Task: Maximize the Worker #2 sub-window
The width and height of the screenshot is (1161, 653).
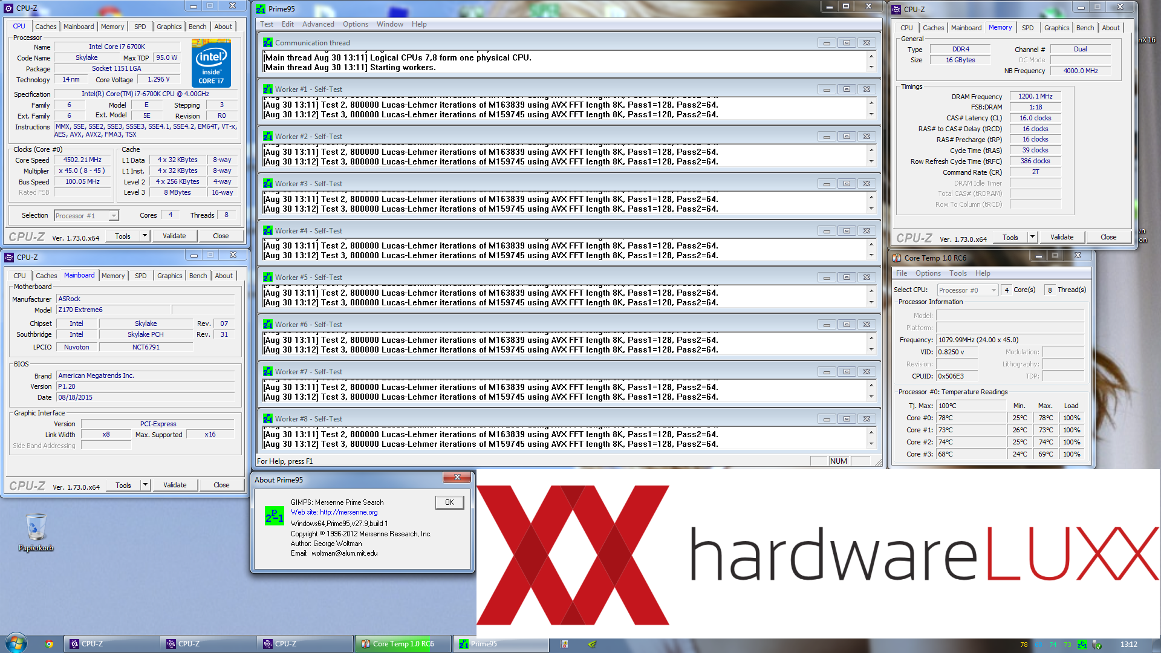Action: (847, 137)
